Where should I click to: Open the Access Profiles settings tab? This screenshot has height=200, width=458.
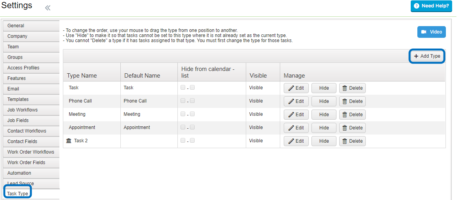(31, 67)
